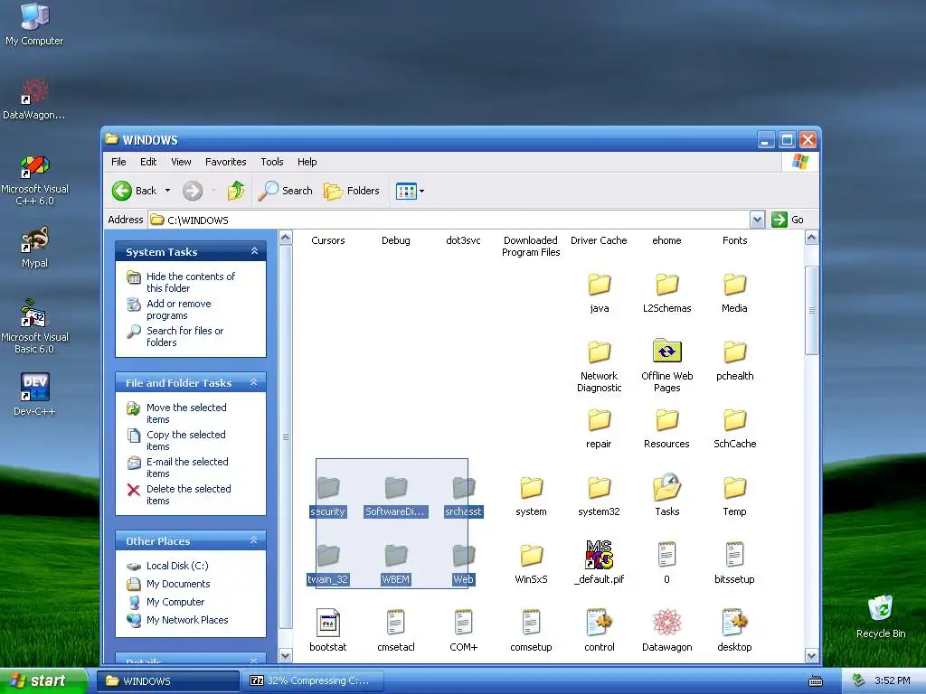Select the desktop settings file
Viewport: 926px width, 694px height.
click(734, 624)
